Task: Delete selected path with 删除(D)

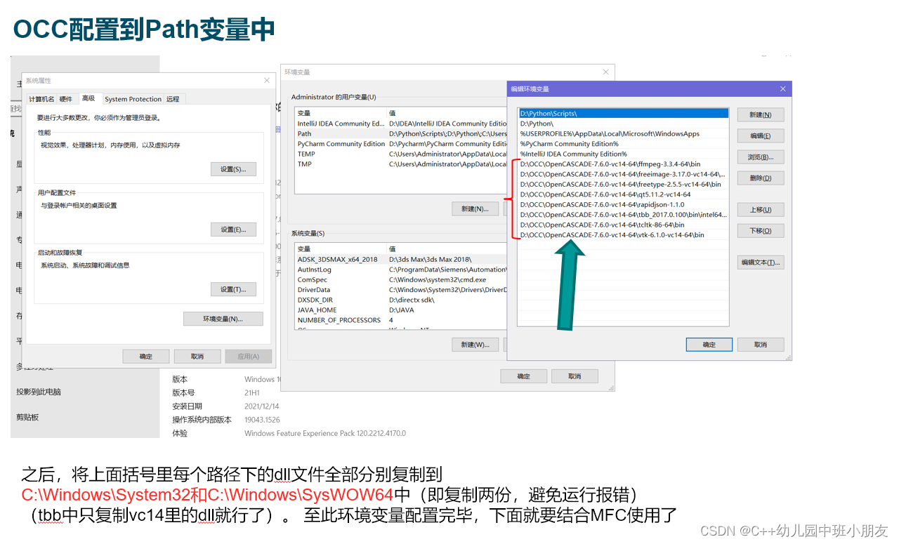Action: (760, 178)
